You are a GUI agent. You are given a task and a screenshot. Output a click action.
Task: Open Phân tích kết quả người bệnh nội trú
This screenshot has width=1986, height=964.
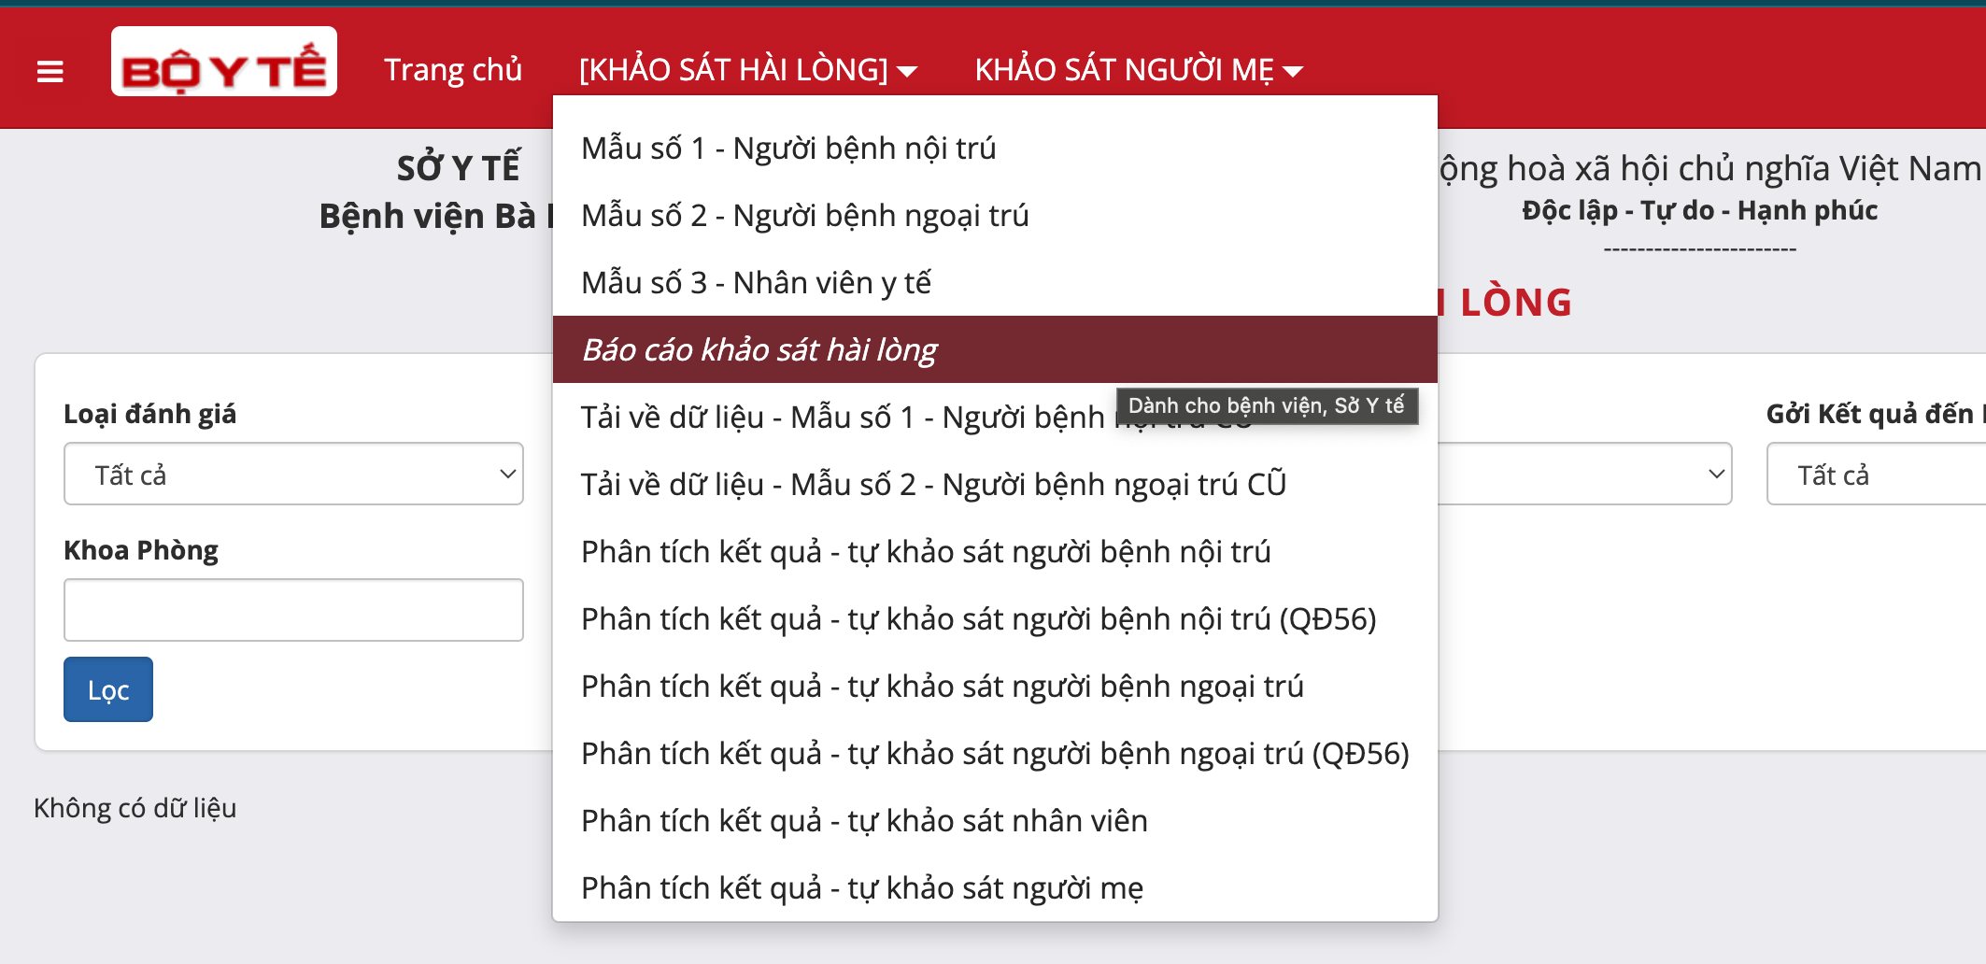[x=925, y=552]
